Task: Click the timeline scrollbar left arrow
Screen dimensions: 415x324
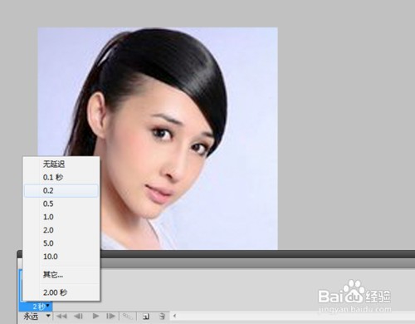Action: pyautogui.click(x=174, y=316)
